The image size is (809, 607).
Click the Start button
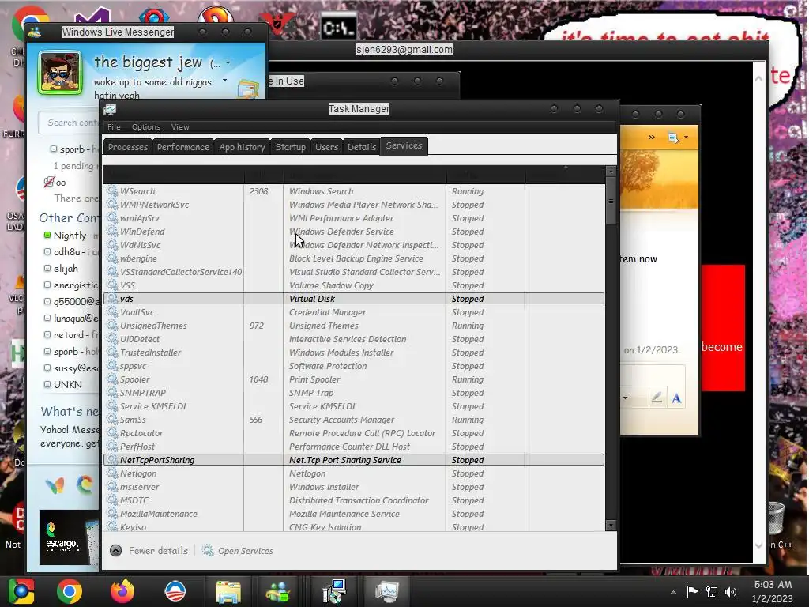[x=21, y=591]
